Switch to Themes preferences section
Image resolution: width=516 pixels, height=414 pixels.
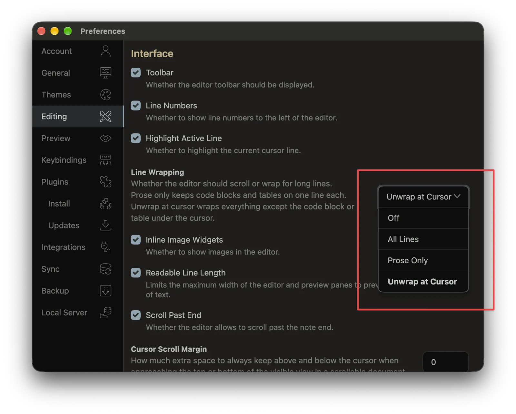[78, 95]
